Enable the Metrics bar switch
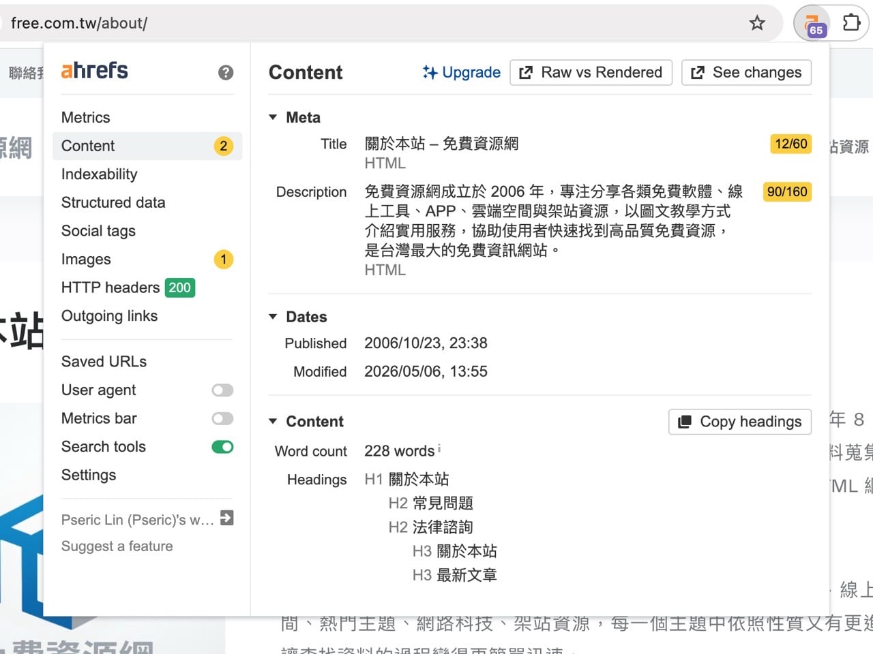This screenshot has height=654, width=873. pos(222,418)
